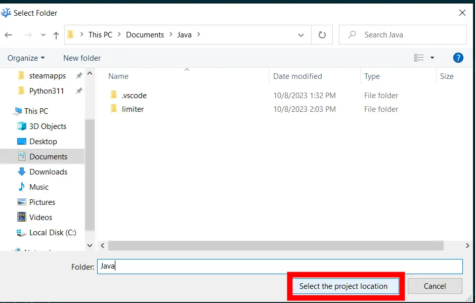Create a New folder
Screen dimensions: 475x303
(82, 58)
